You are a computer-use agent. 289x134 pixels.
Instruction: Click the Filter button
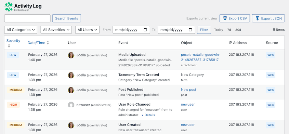pyautogui.click(x=204, y=30)
